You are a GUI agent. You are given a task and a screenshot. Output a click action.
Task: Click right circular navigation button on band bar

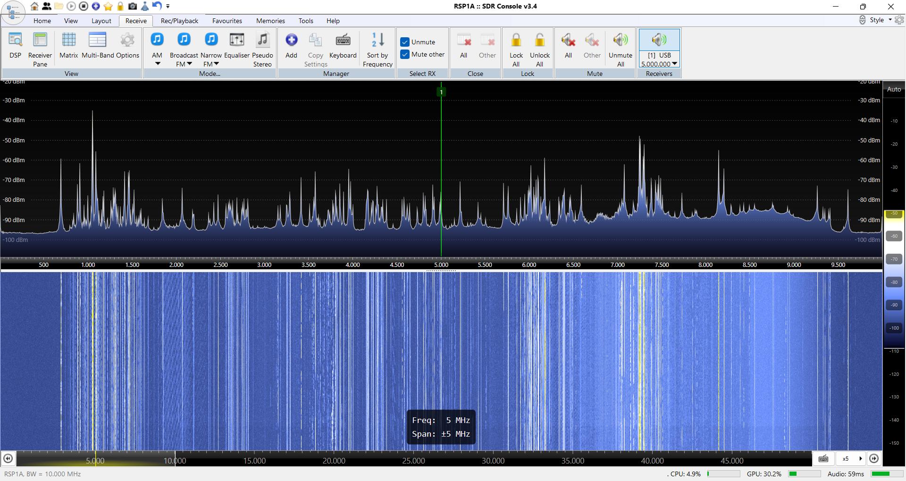click(x=874, y=458)
